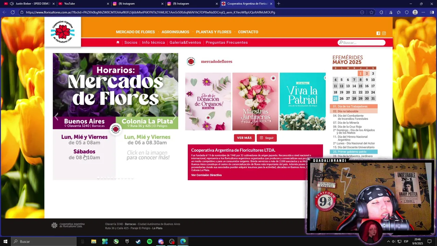The height and width of the screenshot is (246, 437).
Task: Open Día de la Donación de Órganos post
Action: (208, 101)
